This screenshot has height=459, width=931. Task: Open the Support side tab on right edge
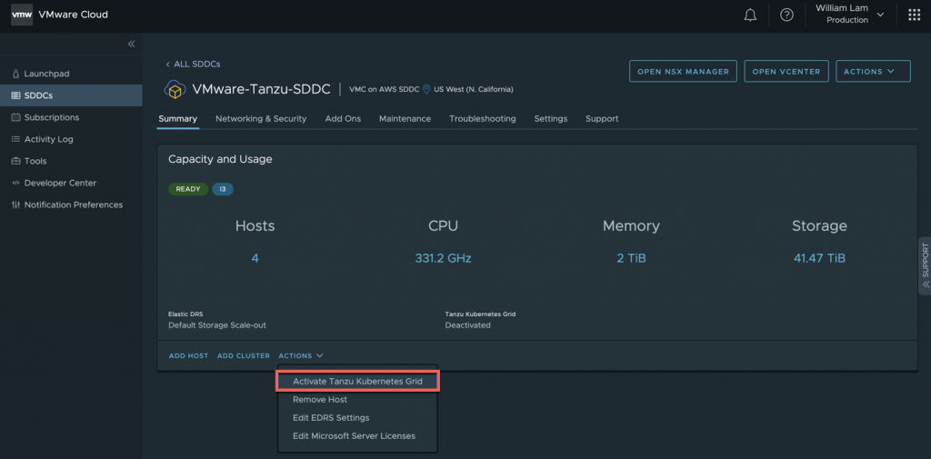925,265
